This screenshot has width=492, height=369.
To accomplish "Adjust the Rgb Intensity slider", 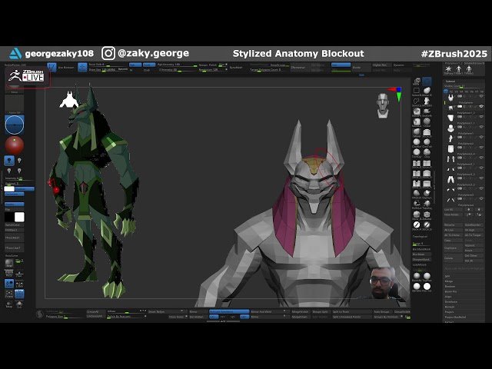I will [177, 65].
